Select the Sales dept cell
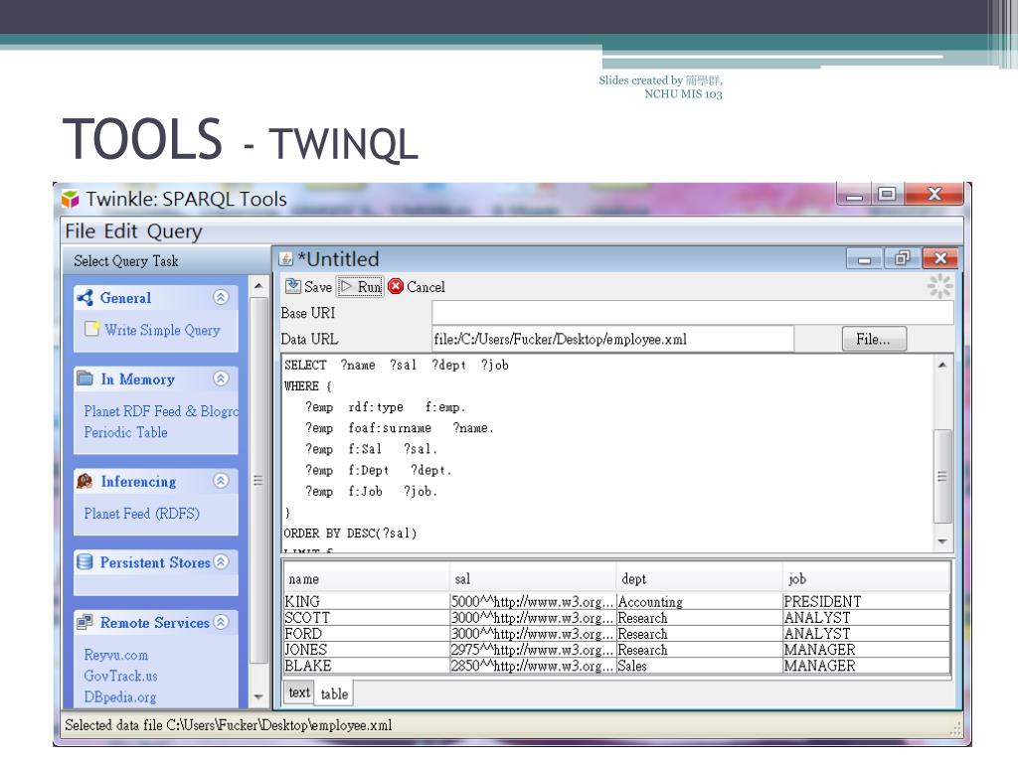 (699, 666)
